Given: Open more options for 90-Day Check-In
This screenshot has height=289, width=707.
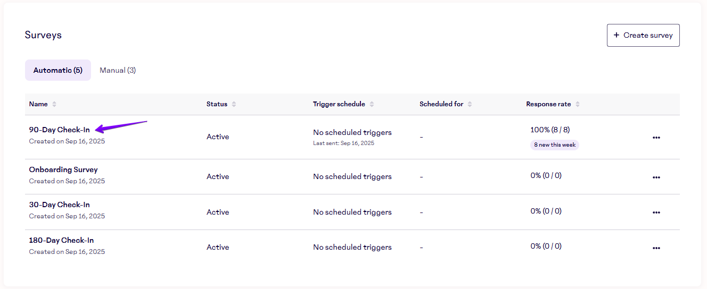Looking at the screenshot, I should pos(656,138).
